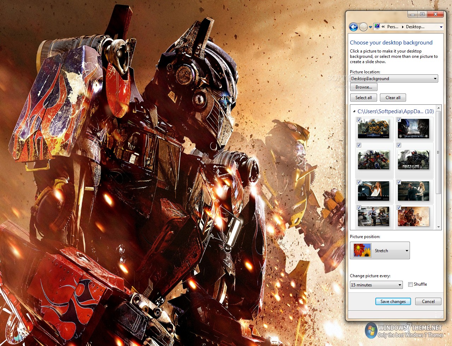The width and height of the screenshot is (452, 346).
Task: Open the arrow between Pers... and Desktop...
Action: point(403,27)
